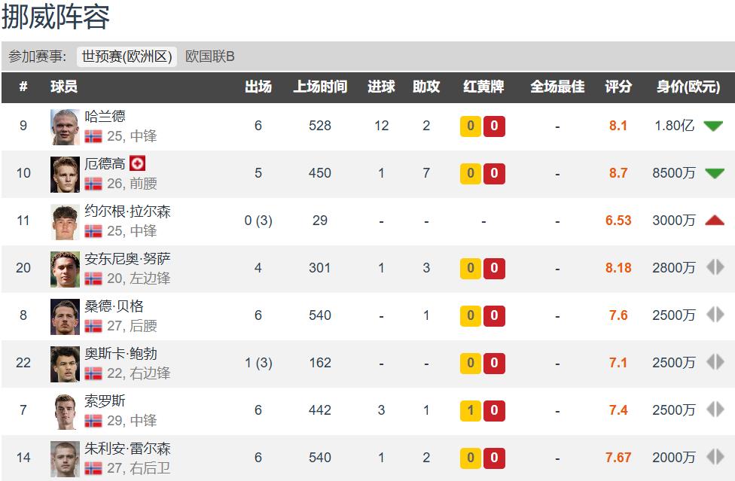Click the red up arrow for 约尔根·拉尔森
The image size is (735, 481).
[x=714, y=221]
